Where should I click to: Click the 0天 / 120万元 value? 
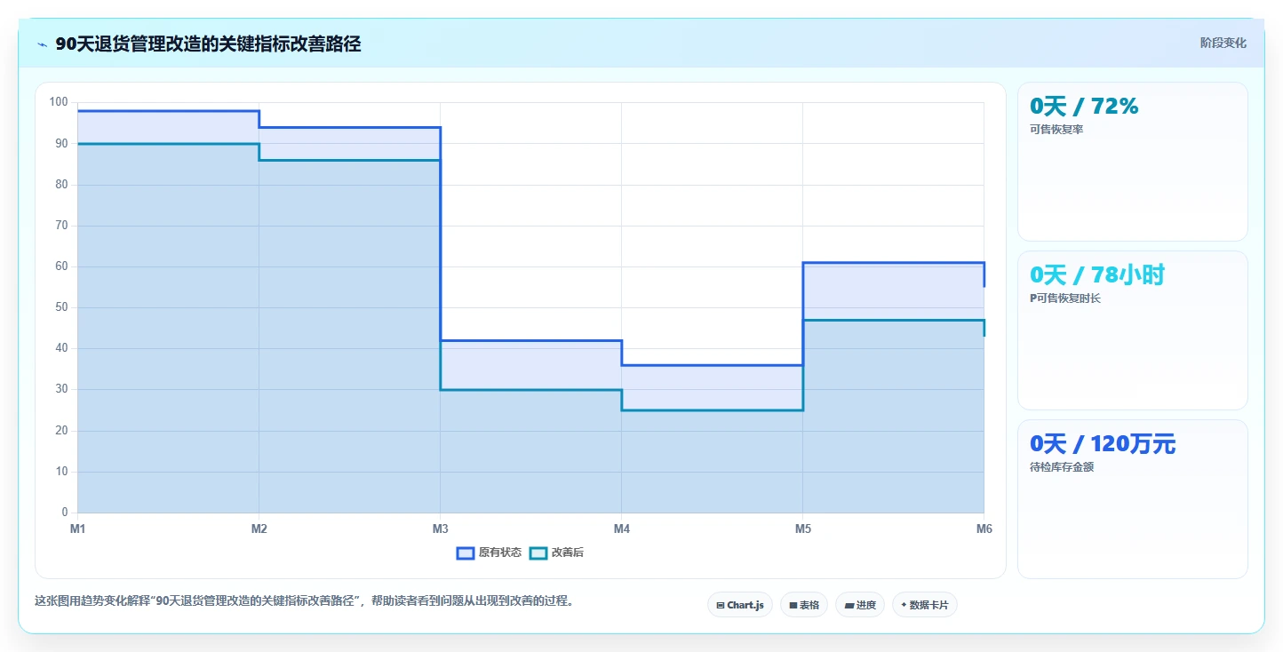1102,444
